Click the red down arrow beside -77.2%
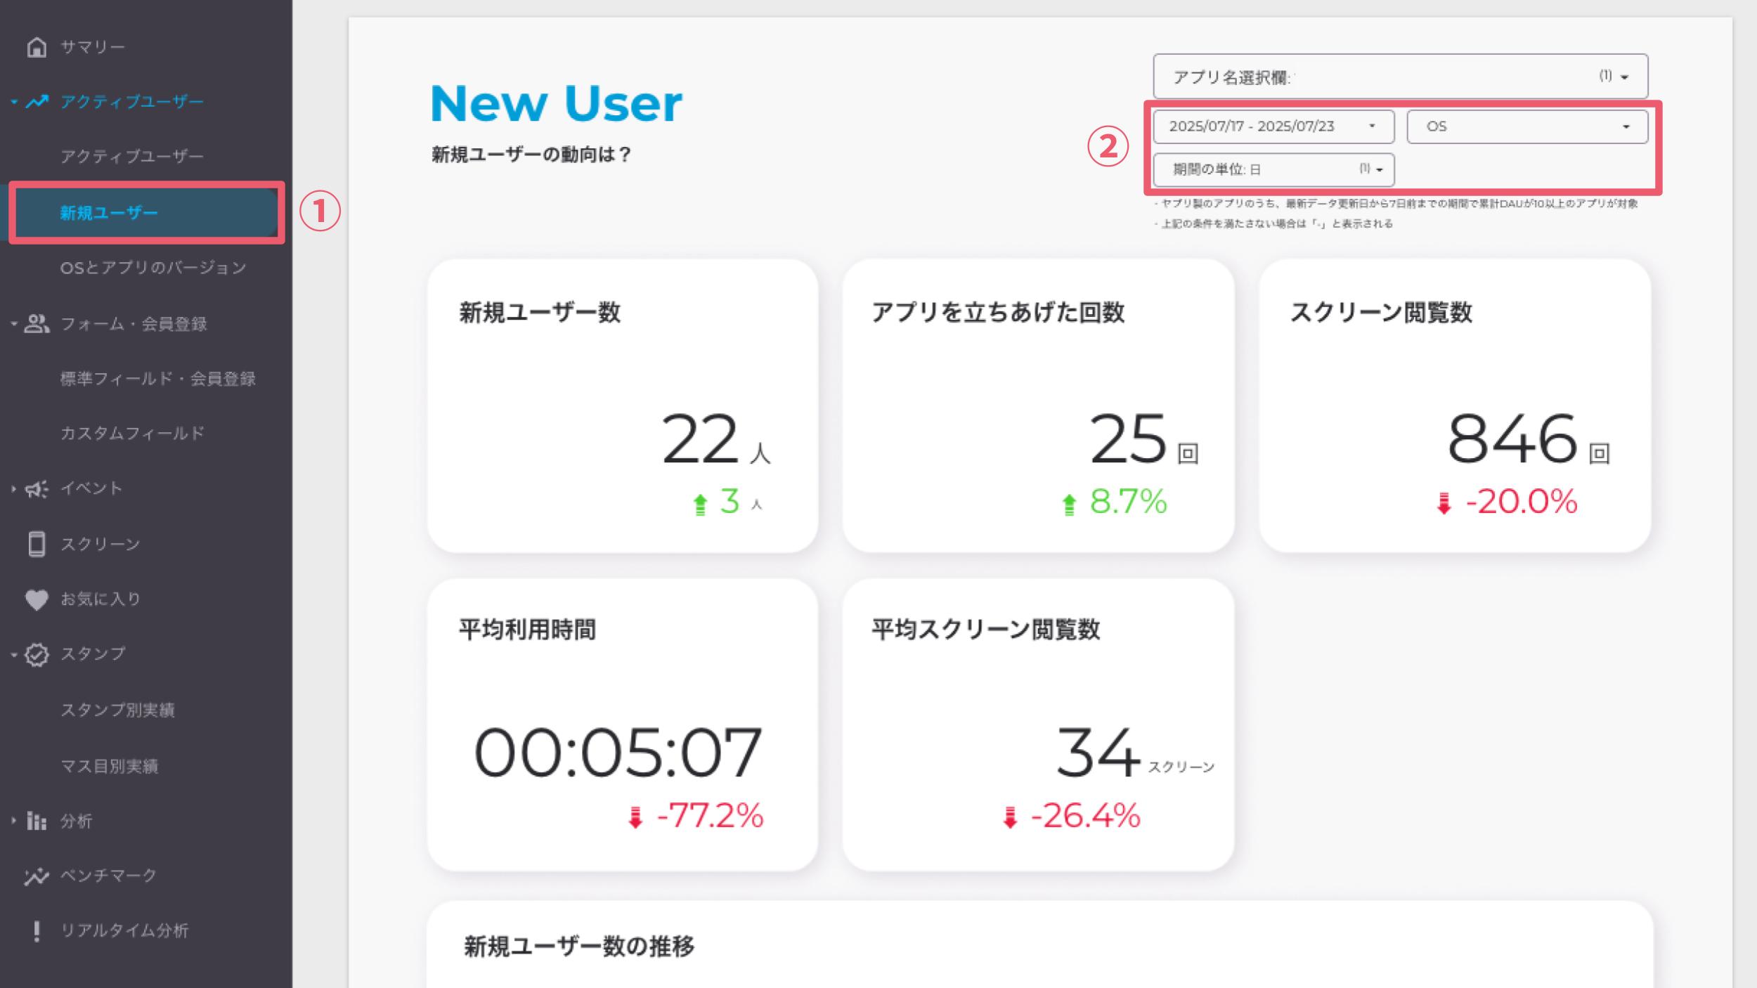 (635, 817)
